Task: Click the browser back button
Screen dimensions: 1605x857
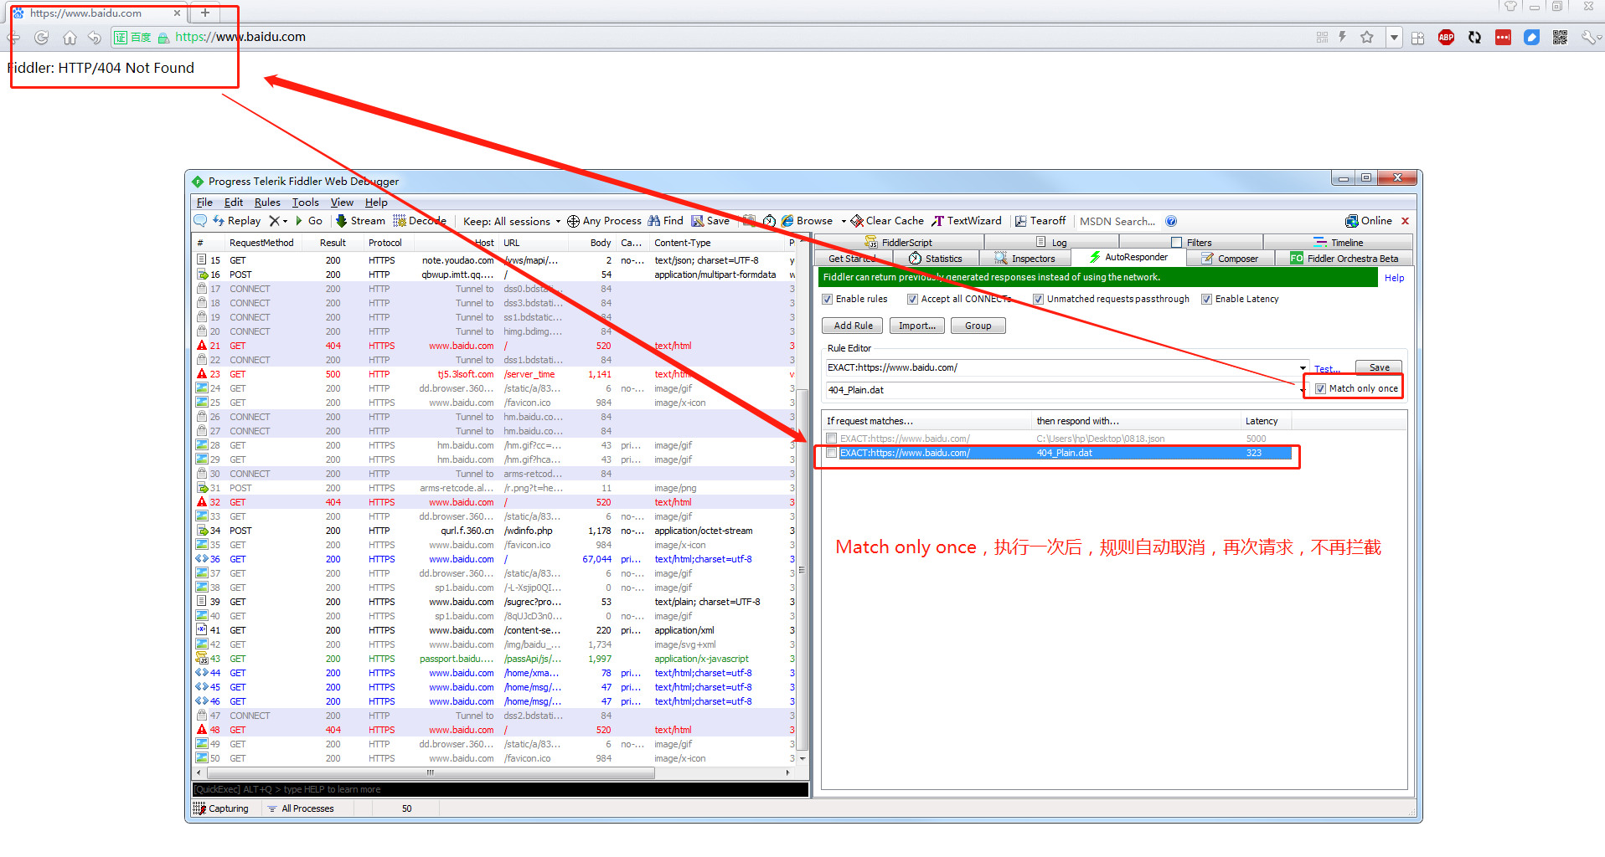Action: (13, 38)
